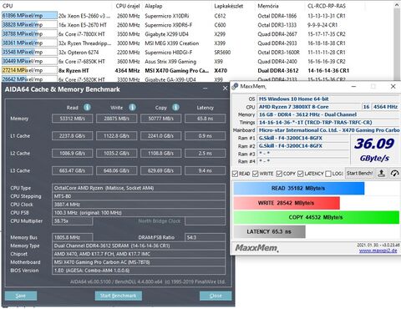The width and height of the screenshot is (401, 309).
Task: Enable the LOG checkbox in MaxxMem
Action: tap(328, 174)
